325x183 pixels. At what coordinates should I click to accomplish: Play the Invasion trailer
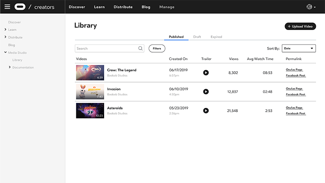point(206,92)
